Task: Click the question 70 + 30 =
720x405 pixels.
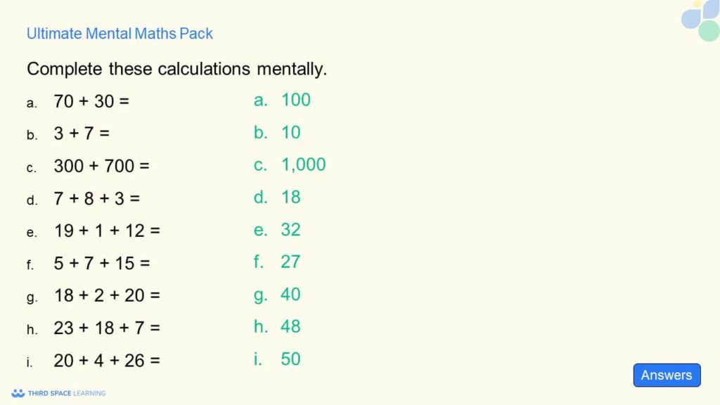Action: pyautogui.click(x=91, y=101)
